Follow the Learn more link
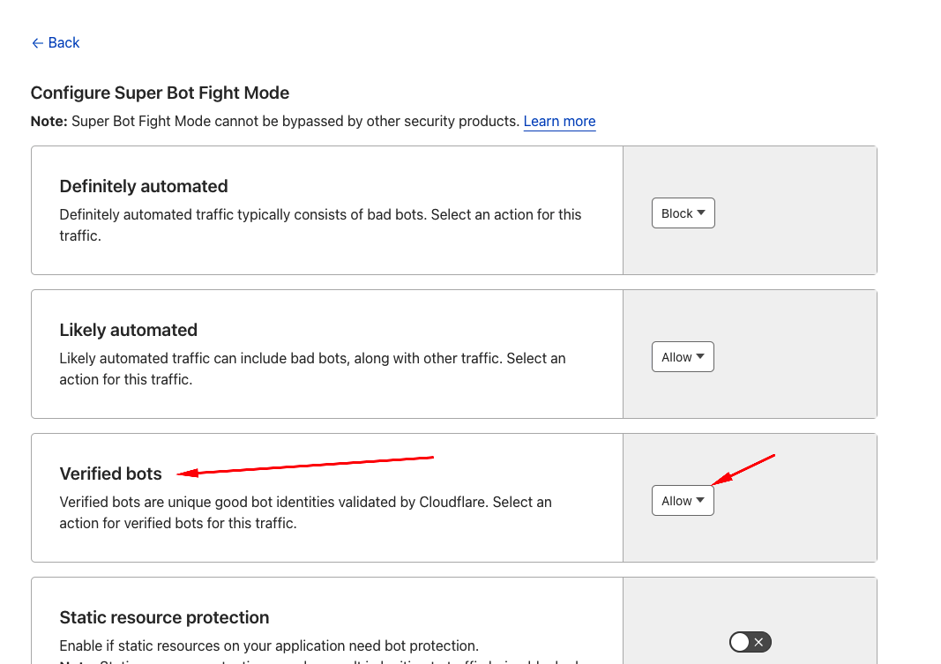Viewport: 941px width, 664px height. pyautogui.click(x=559, y=121)
